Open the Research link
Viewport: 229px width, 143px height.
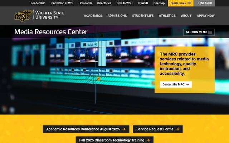(x=86, y=3)
